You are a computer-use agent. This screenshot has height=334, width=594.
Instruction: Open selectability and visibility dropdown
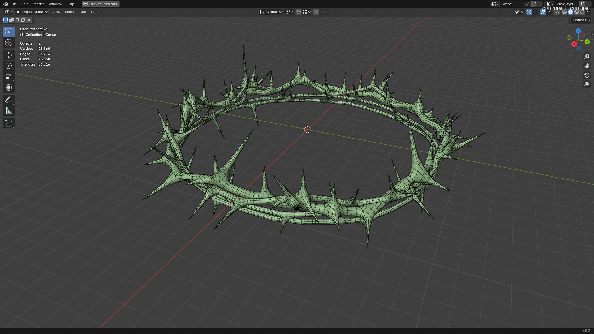pyautogui.click(x=519, y=12)
